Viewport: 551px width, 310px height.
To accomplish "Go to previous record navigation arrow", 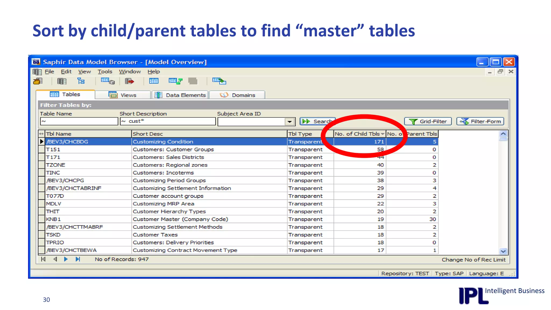I will click(x=55, y=259).
